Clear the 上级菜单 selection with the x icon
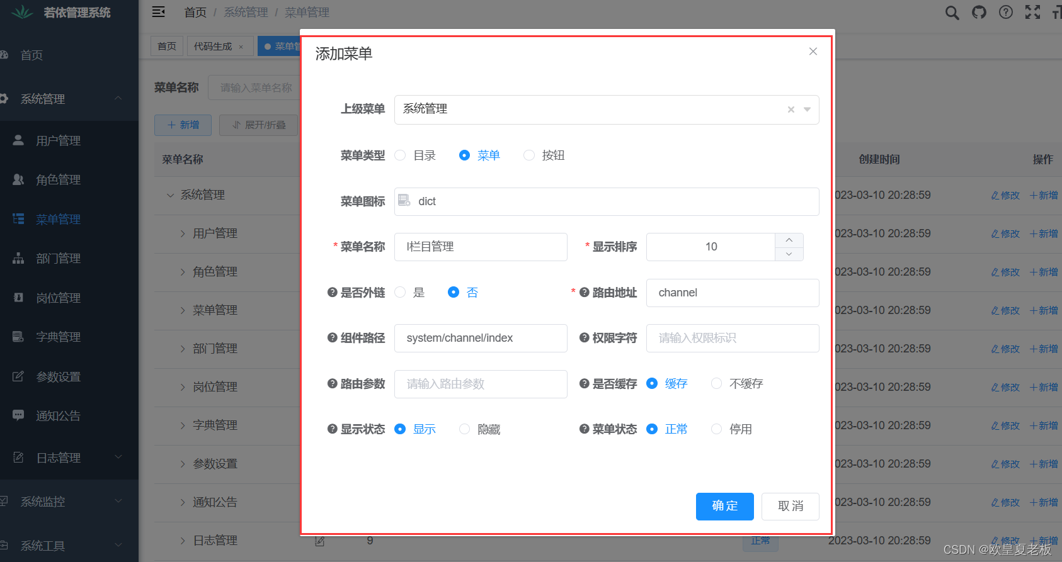 (791, 110)
